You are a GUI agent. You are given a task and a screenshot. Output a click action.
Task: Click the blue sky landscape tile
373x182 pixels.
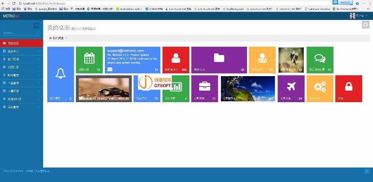point(248,89)
